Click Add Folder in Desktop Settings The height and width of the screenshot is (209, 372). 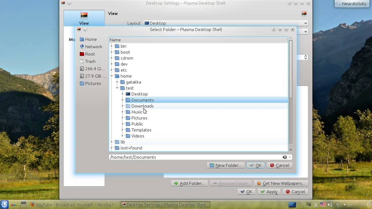[189, 183]
